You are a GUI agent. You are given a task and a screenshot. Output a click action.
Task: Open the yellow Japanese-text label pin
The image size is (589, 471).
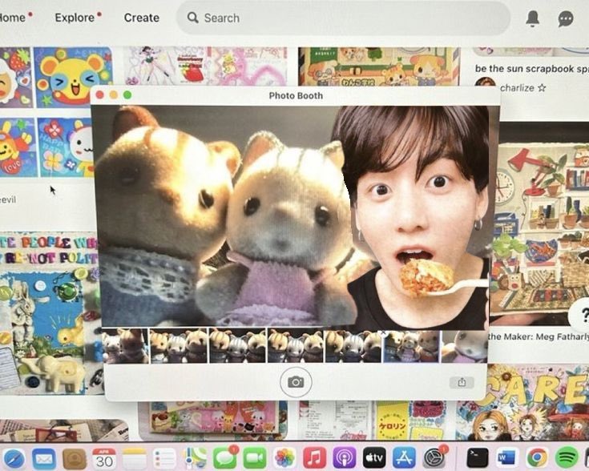pos(392,421)
